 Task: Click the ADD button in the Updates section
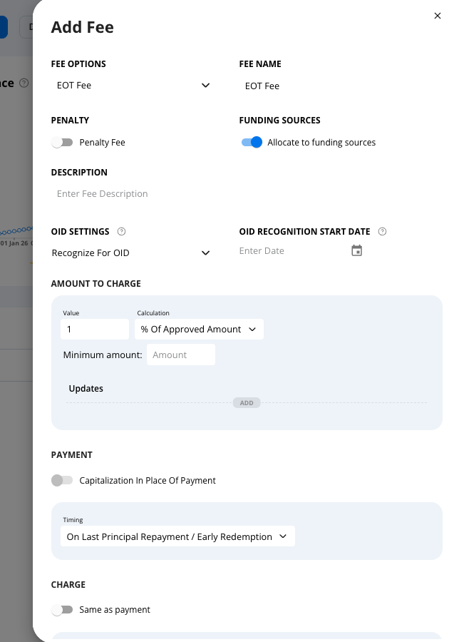tap(247, 402)
